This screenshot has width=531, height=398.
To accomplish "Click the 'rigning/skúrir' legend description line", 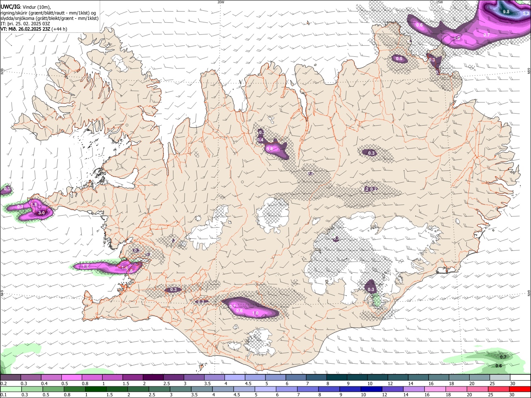I will coord(49,12).
